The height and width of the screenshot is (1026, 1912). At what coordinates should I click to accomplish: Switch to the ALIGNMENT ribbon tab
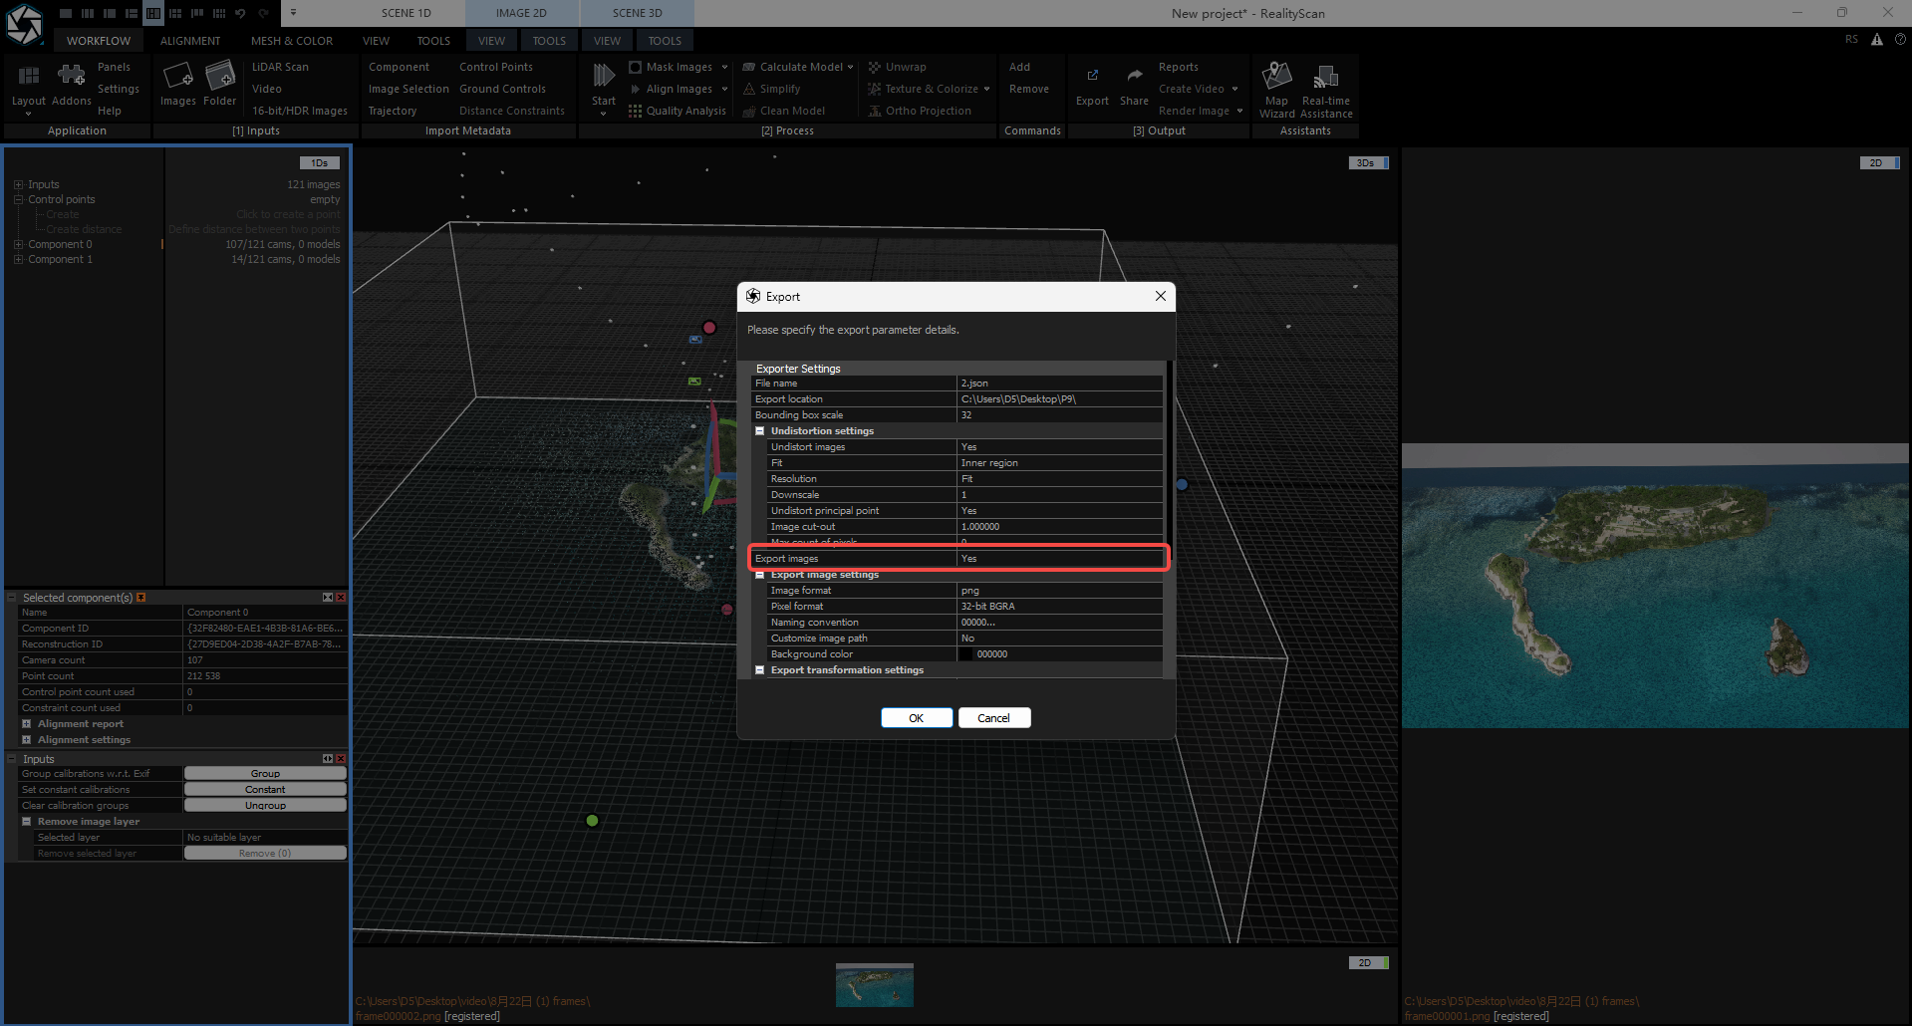[x=190, y=41]
